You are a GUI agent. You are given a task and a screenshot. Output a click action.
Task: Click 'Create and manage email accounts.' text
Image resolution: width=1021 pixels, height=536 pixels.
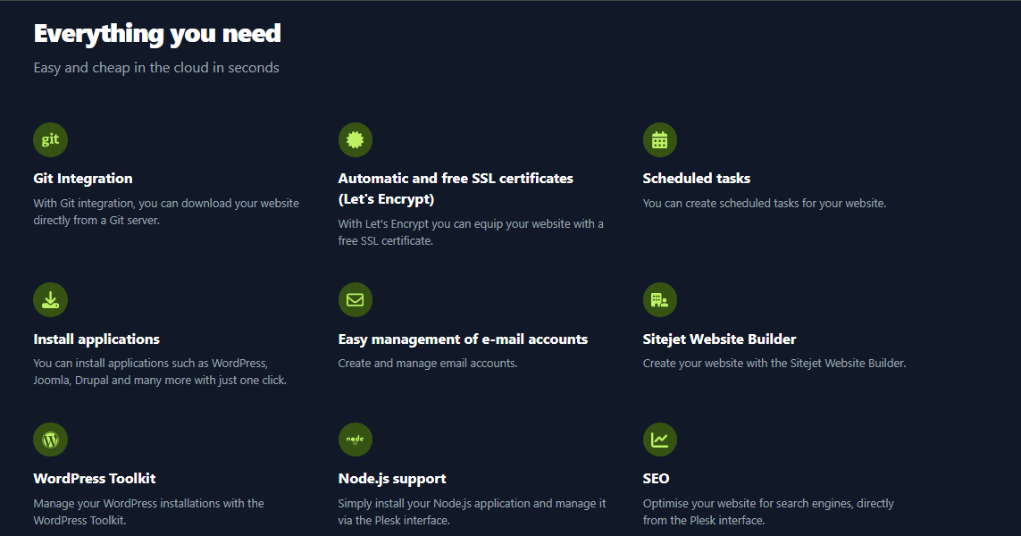coord(427,364)
